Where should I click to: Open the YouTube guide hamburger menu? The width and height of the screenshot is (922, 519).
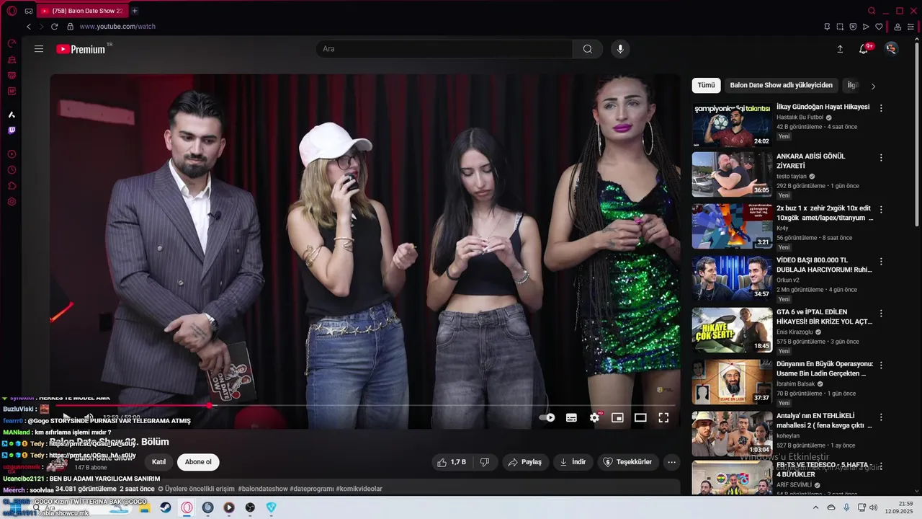[x=39, y=49]
